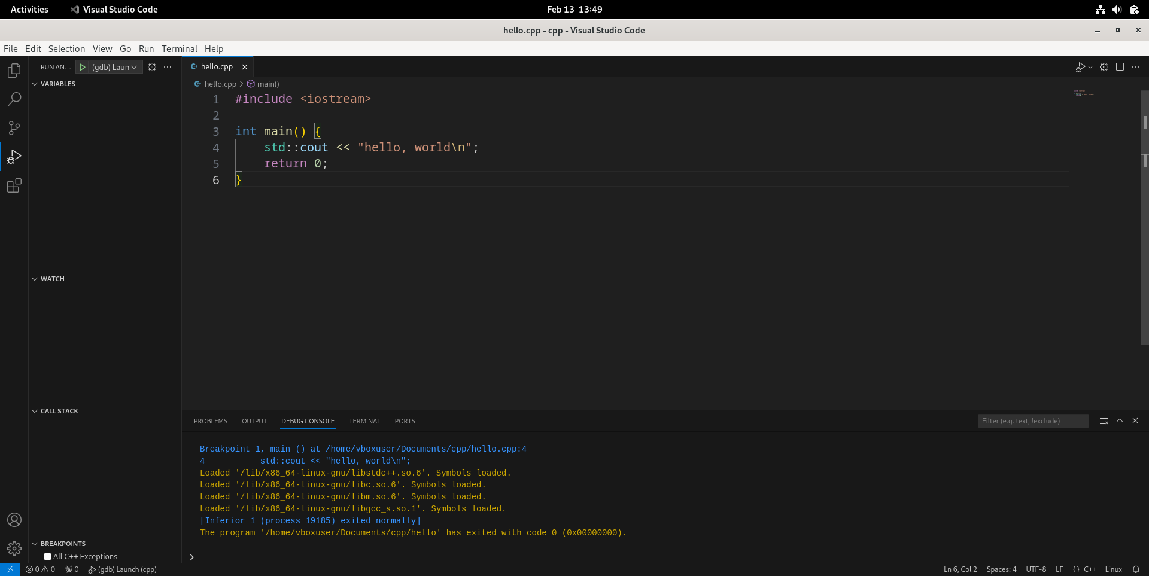Click the main() breadcrumb symbol
The height and width of the screenshot is (576, 1149).
pyautogui.click(x=263, y=84)
